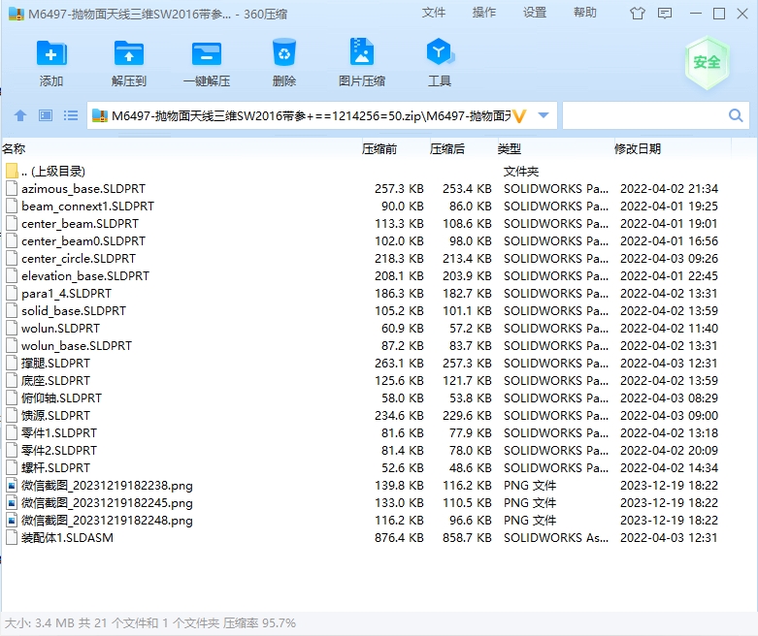
Task: Sort by the 压缩后 column header
Action: pyautogui.click(x=447, y=148)
